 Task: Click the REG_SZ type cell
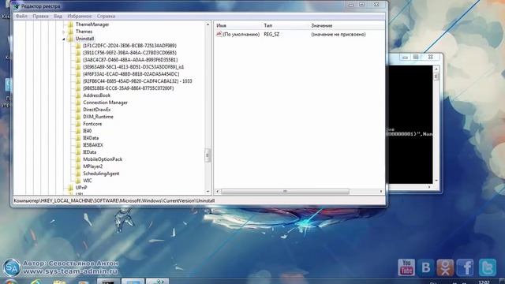(271, 34)
